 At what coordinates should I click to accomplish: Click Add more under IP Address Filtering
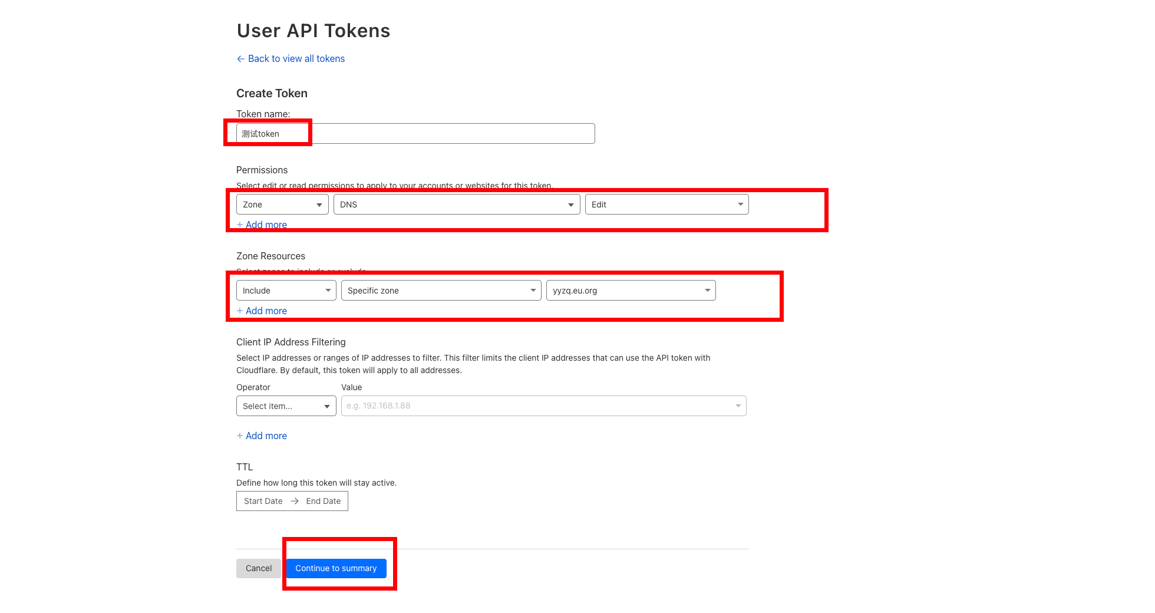click(266, 436)
